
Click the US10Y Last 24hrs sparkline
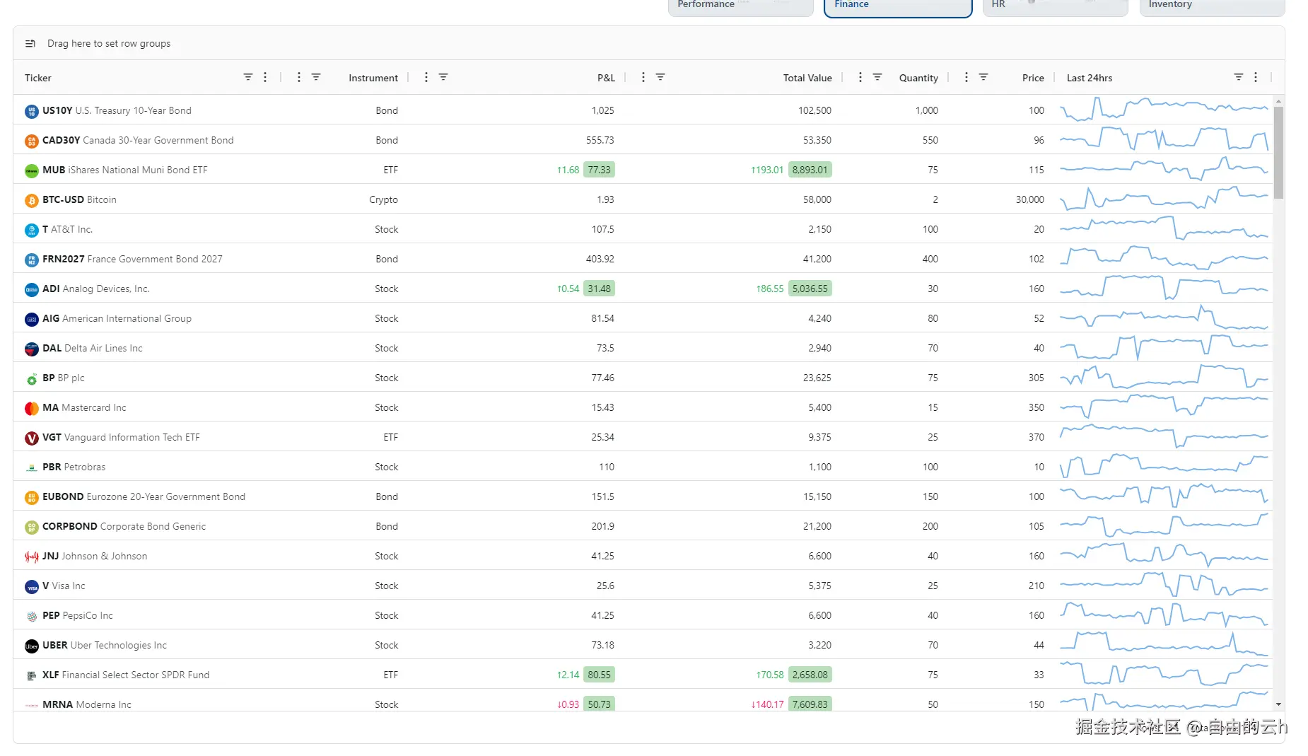pyautogui.click(x=1164, y=110)
